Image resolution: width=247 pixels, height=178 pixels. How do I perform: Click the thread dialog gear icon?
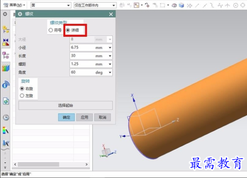[x=20, y=14]
